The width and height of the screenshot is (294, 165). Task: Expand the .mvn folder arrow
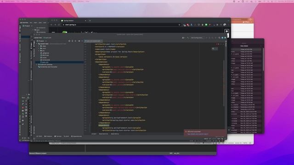[39, 49]
